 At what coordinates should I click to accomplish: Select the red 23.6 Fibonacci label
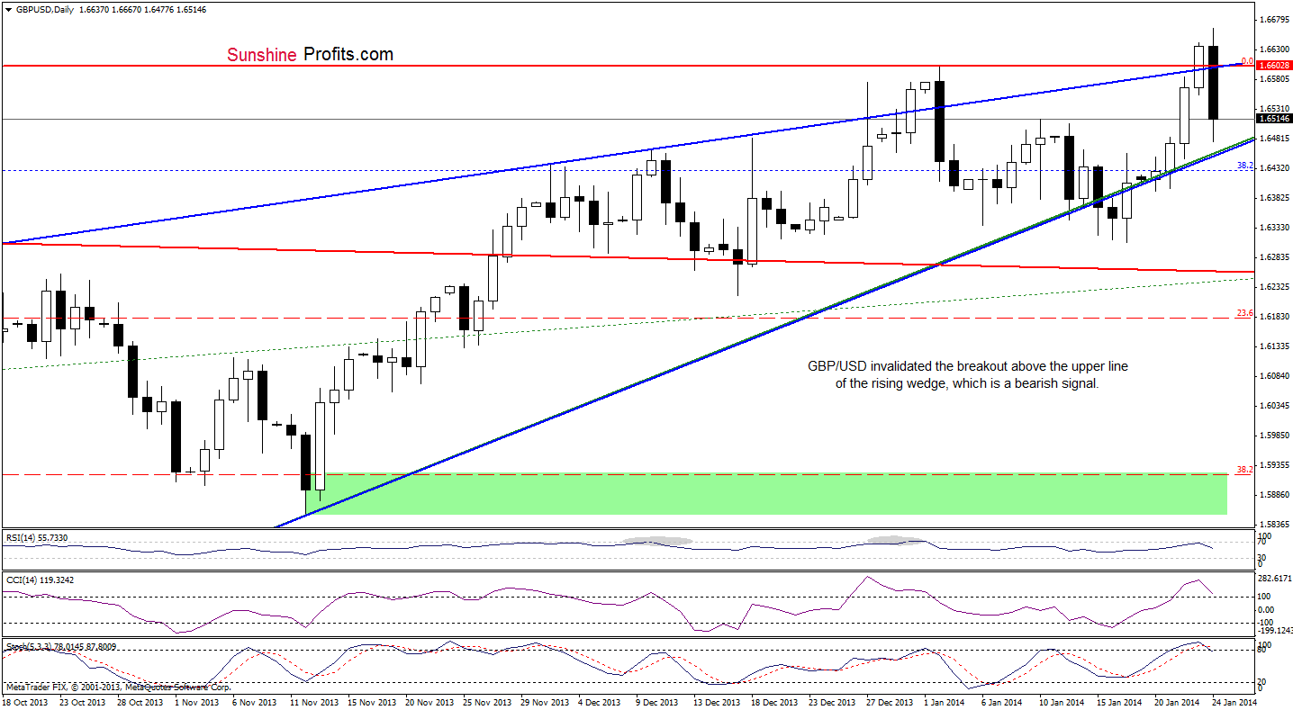pos(1245,313)
